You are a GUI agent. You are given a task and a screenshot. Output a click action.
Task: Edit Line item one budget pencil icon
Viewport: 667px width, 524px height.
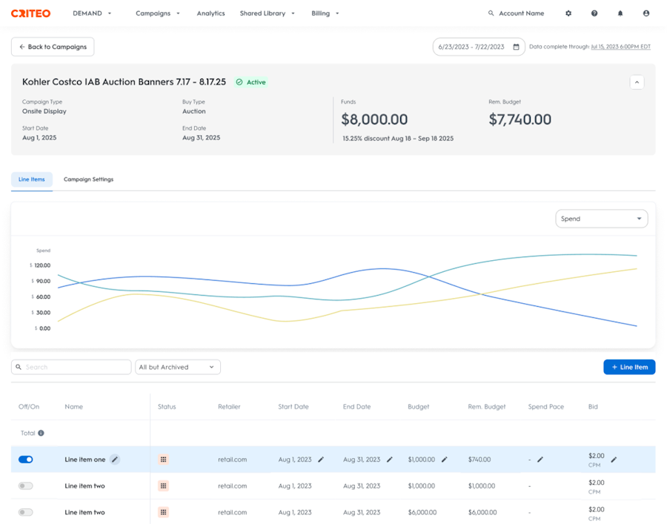click(444, 460)
